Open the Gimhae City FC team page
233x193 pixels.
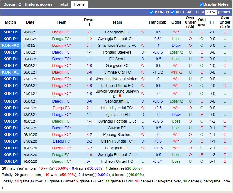coord(117,72)
